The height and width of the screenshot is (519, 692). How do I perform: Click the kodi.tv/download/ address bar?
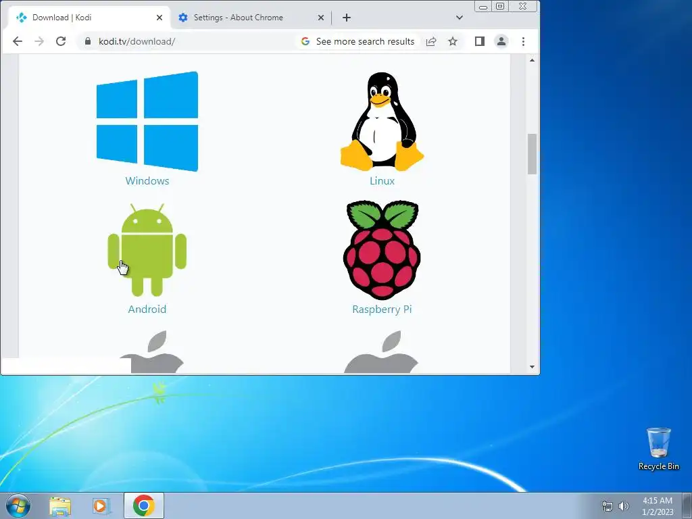coord(137,41)
